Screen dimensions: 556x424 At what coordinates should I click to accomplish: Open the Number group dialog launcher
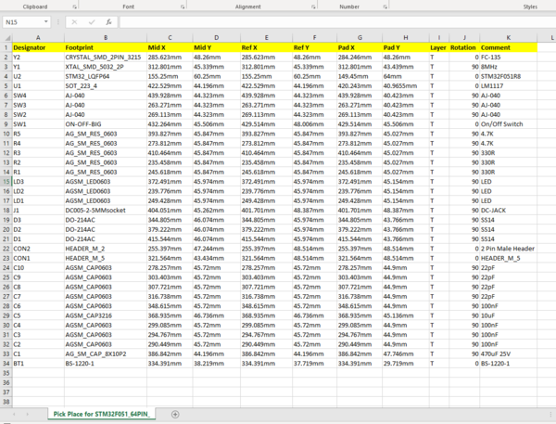click(385, 6)
